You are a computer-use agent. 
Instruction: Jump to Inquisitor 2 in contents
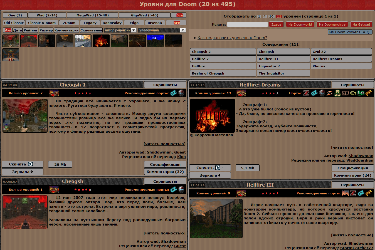tap(283, 66)
